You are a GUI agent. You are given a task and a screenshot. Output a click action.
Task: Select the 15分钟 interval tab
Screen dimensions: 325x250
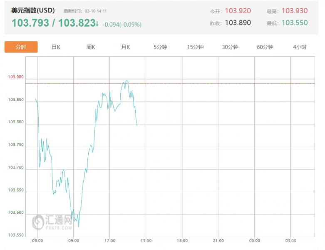pos(195,47)
